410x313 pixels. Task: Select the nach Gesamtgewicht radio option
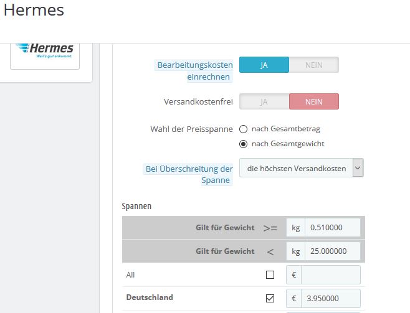tap(243, 144)
